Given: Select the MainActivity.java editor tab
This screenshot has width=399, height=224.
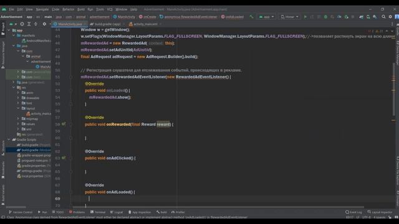Looking at the screenshot, I should tap(69, 24).
